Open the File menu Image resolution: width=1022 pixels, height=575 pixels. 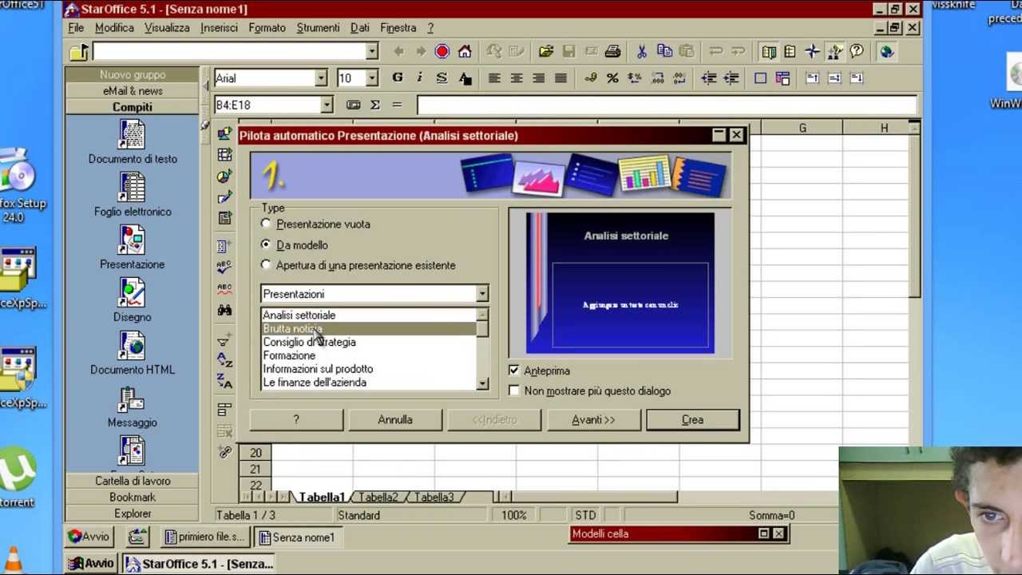(76, 28)
